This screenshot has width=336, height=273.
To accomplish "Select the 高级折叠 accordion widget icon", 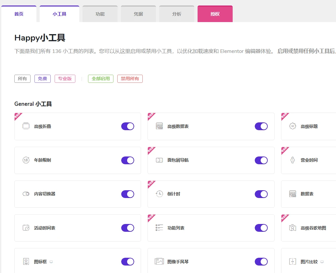I will click(x=26, y=126).
